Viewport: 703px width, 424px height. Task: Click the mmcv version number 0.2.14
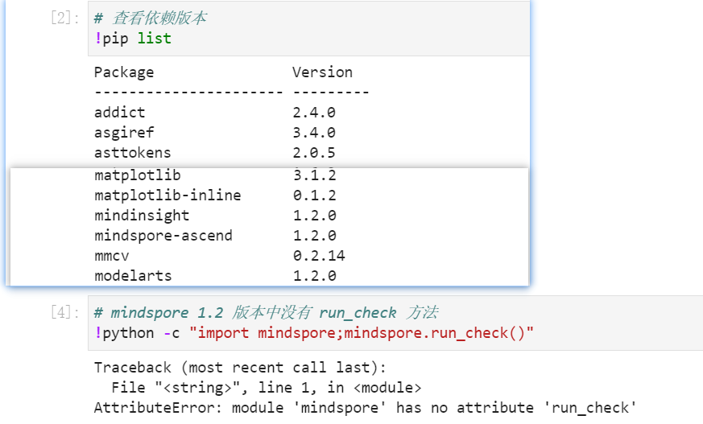click(x=319, y=256)
